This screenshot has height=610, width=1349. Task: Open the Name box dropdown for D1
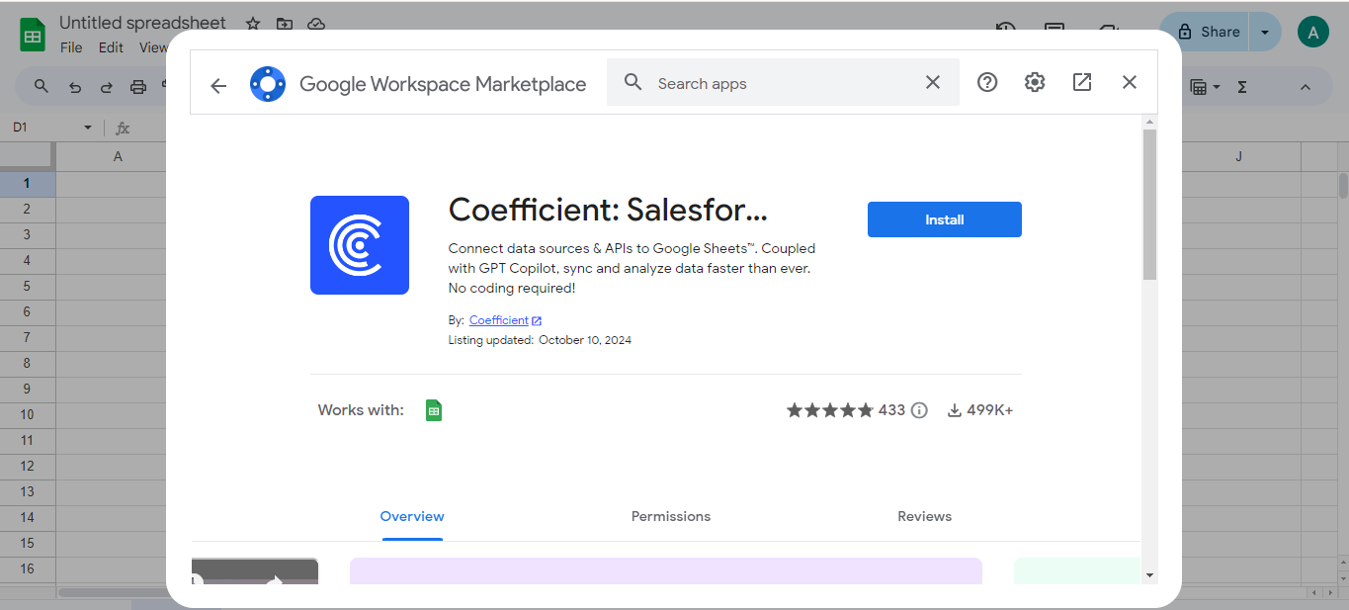(x=87, y=128)
